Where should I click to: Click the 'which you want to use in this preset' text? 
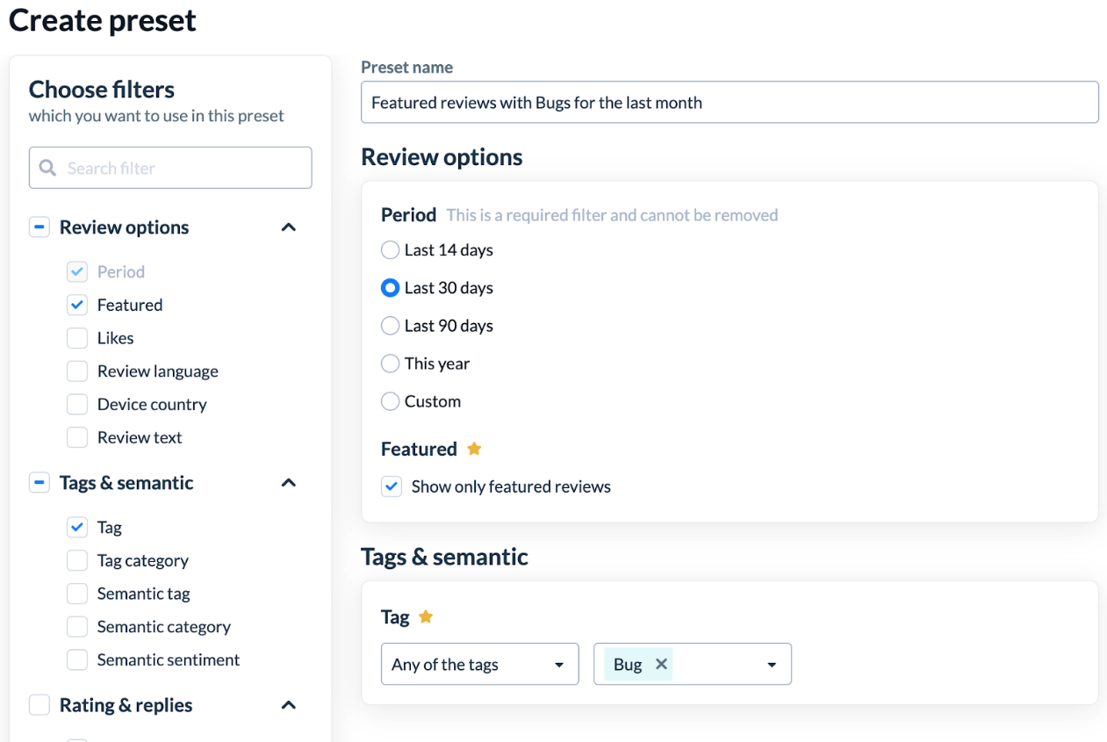pos(156,116)
